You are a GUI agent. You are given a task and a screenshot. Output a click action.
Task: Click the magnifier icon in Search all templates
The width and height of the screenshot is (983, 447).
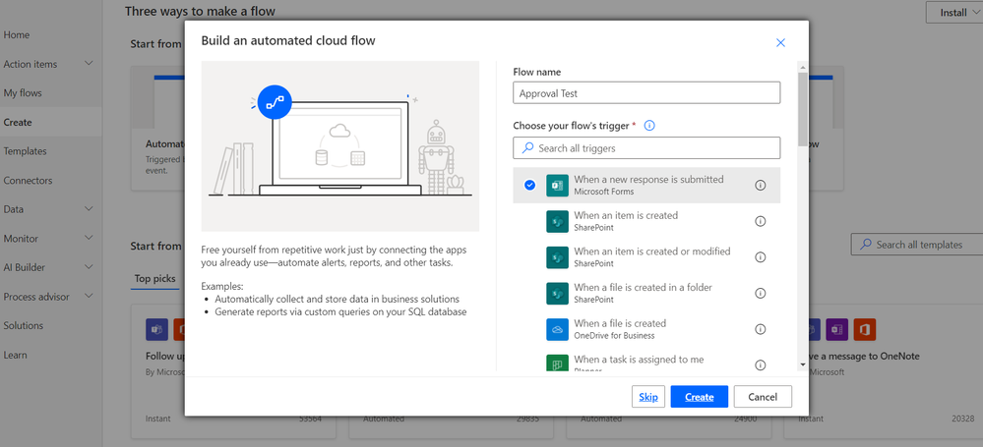click(866, 245)
